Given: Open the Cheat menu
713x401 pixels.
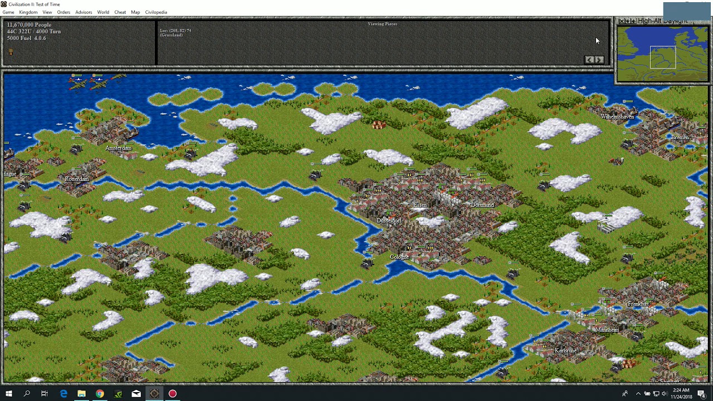Looking at the screenshot, I should pos(120,12).
